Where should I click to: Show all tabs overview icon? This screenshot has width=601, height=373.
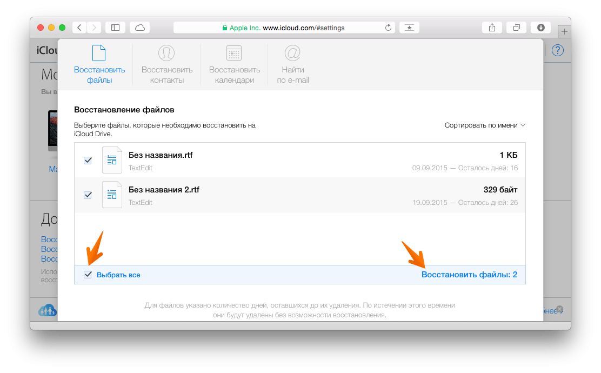[x=517, y=28]
